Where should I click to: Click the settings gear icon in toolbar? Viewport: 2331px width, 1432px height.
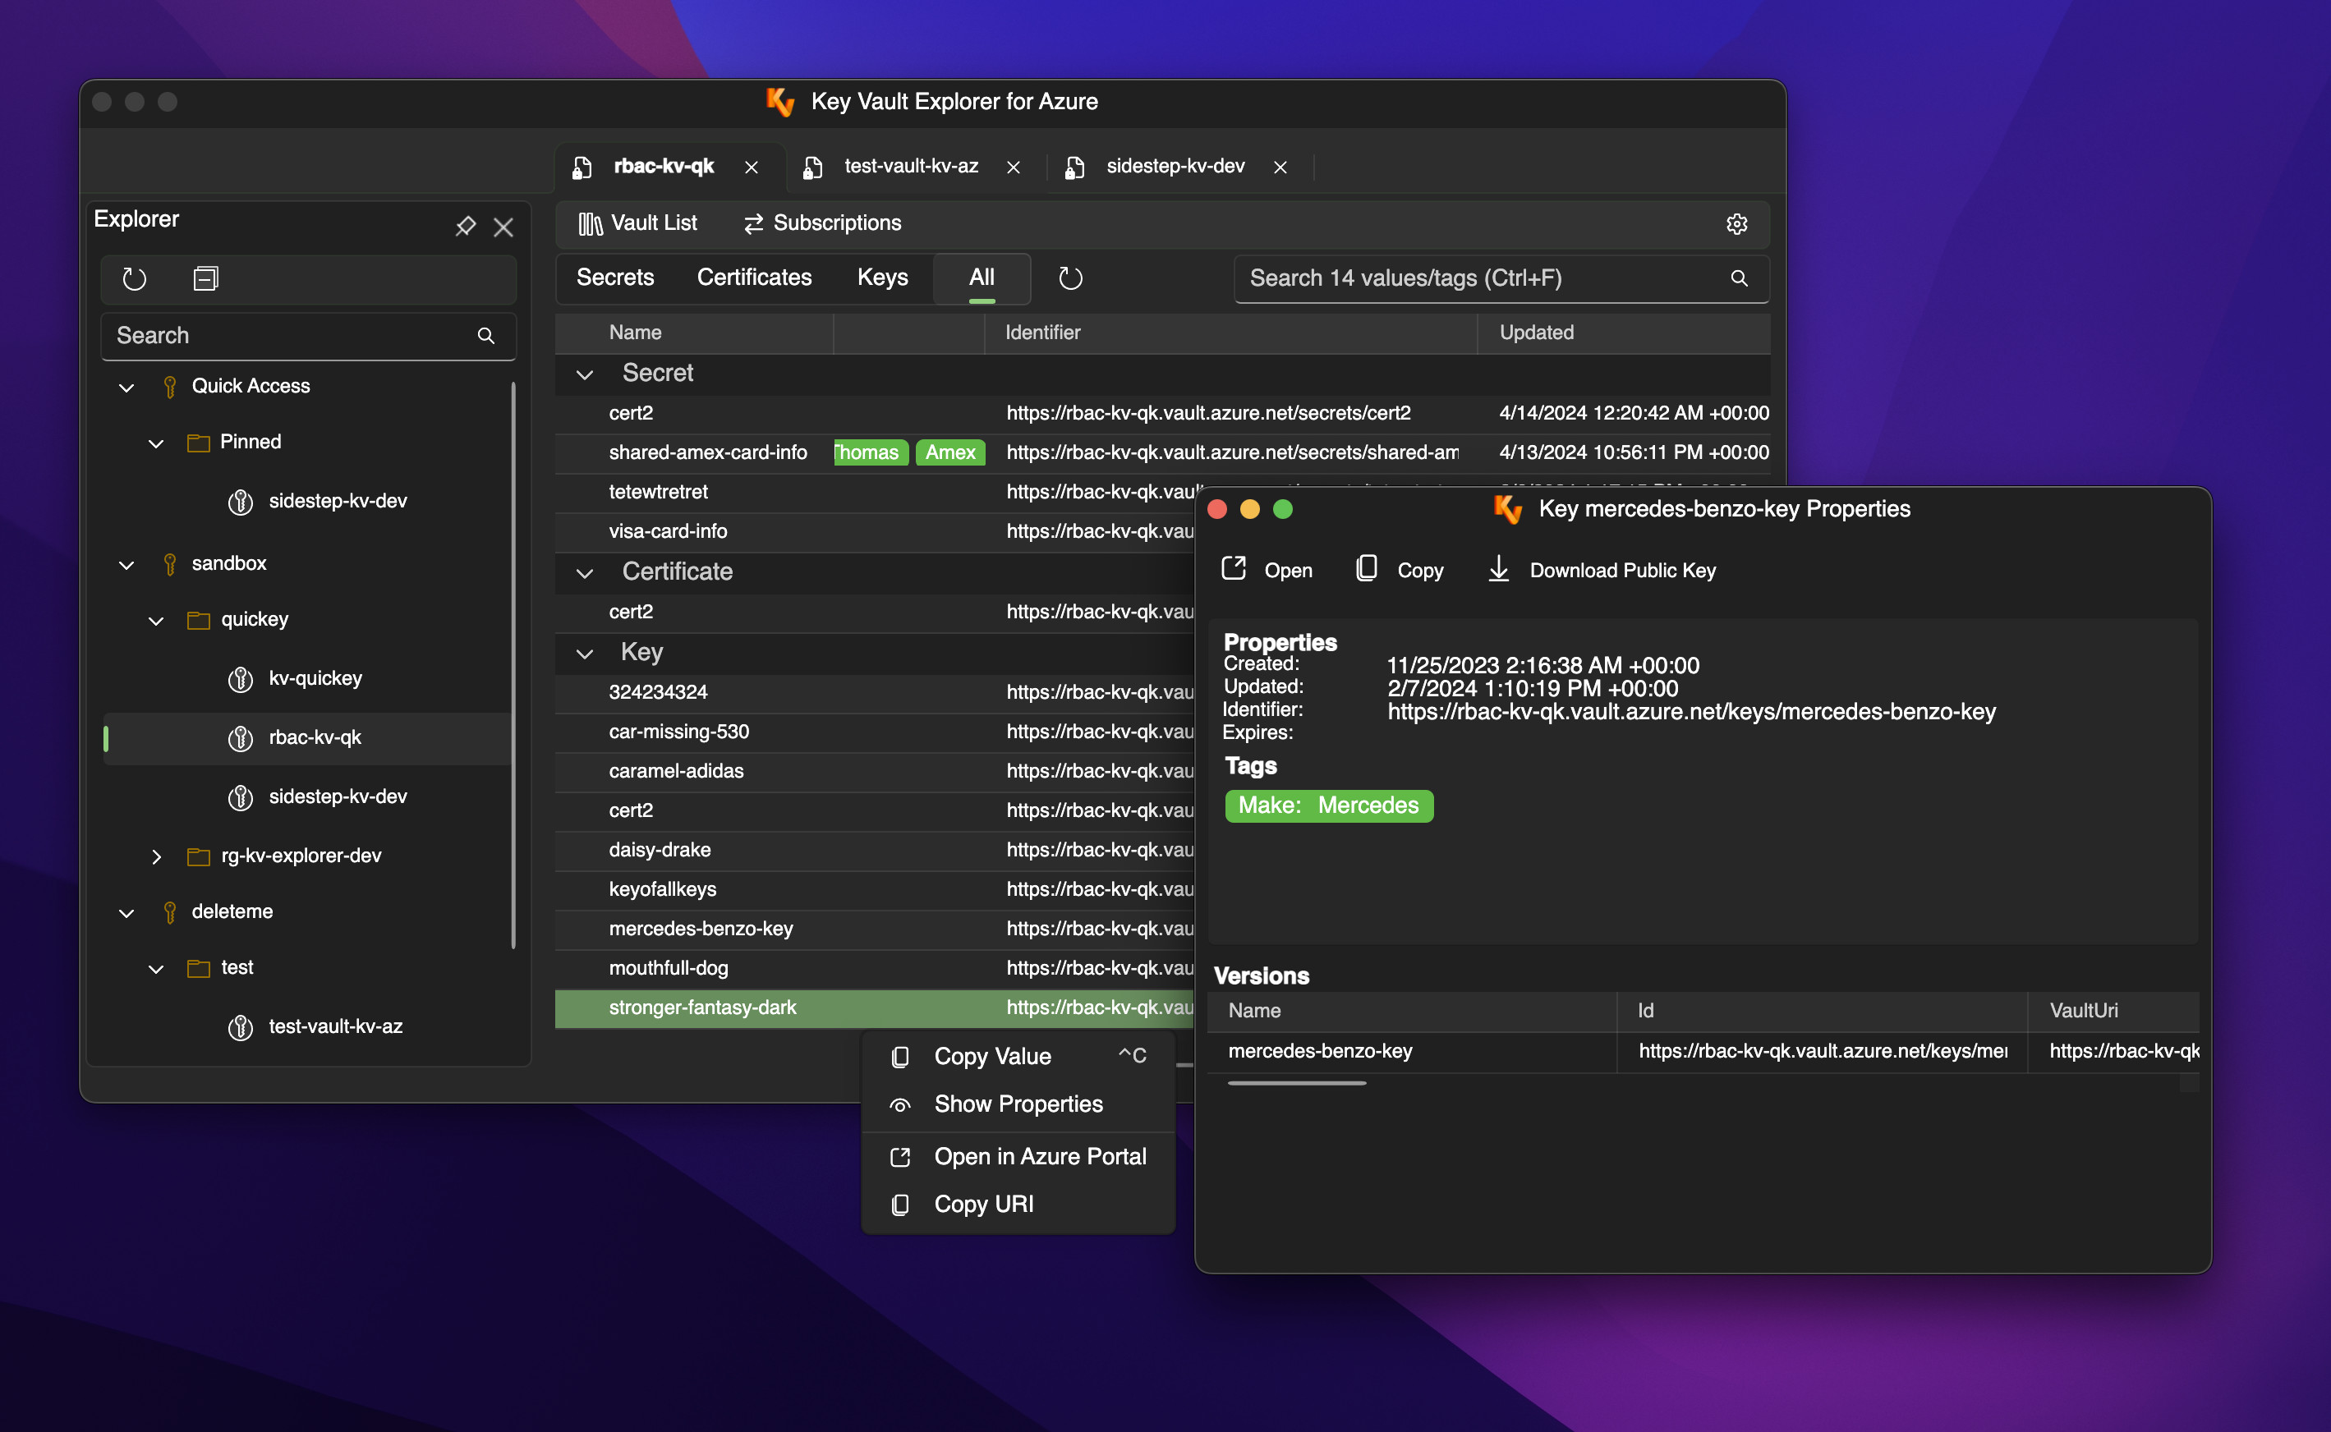point(1736,223)
